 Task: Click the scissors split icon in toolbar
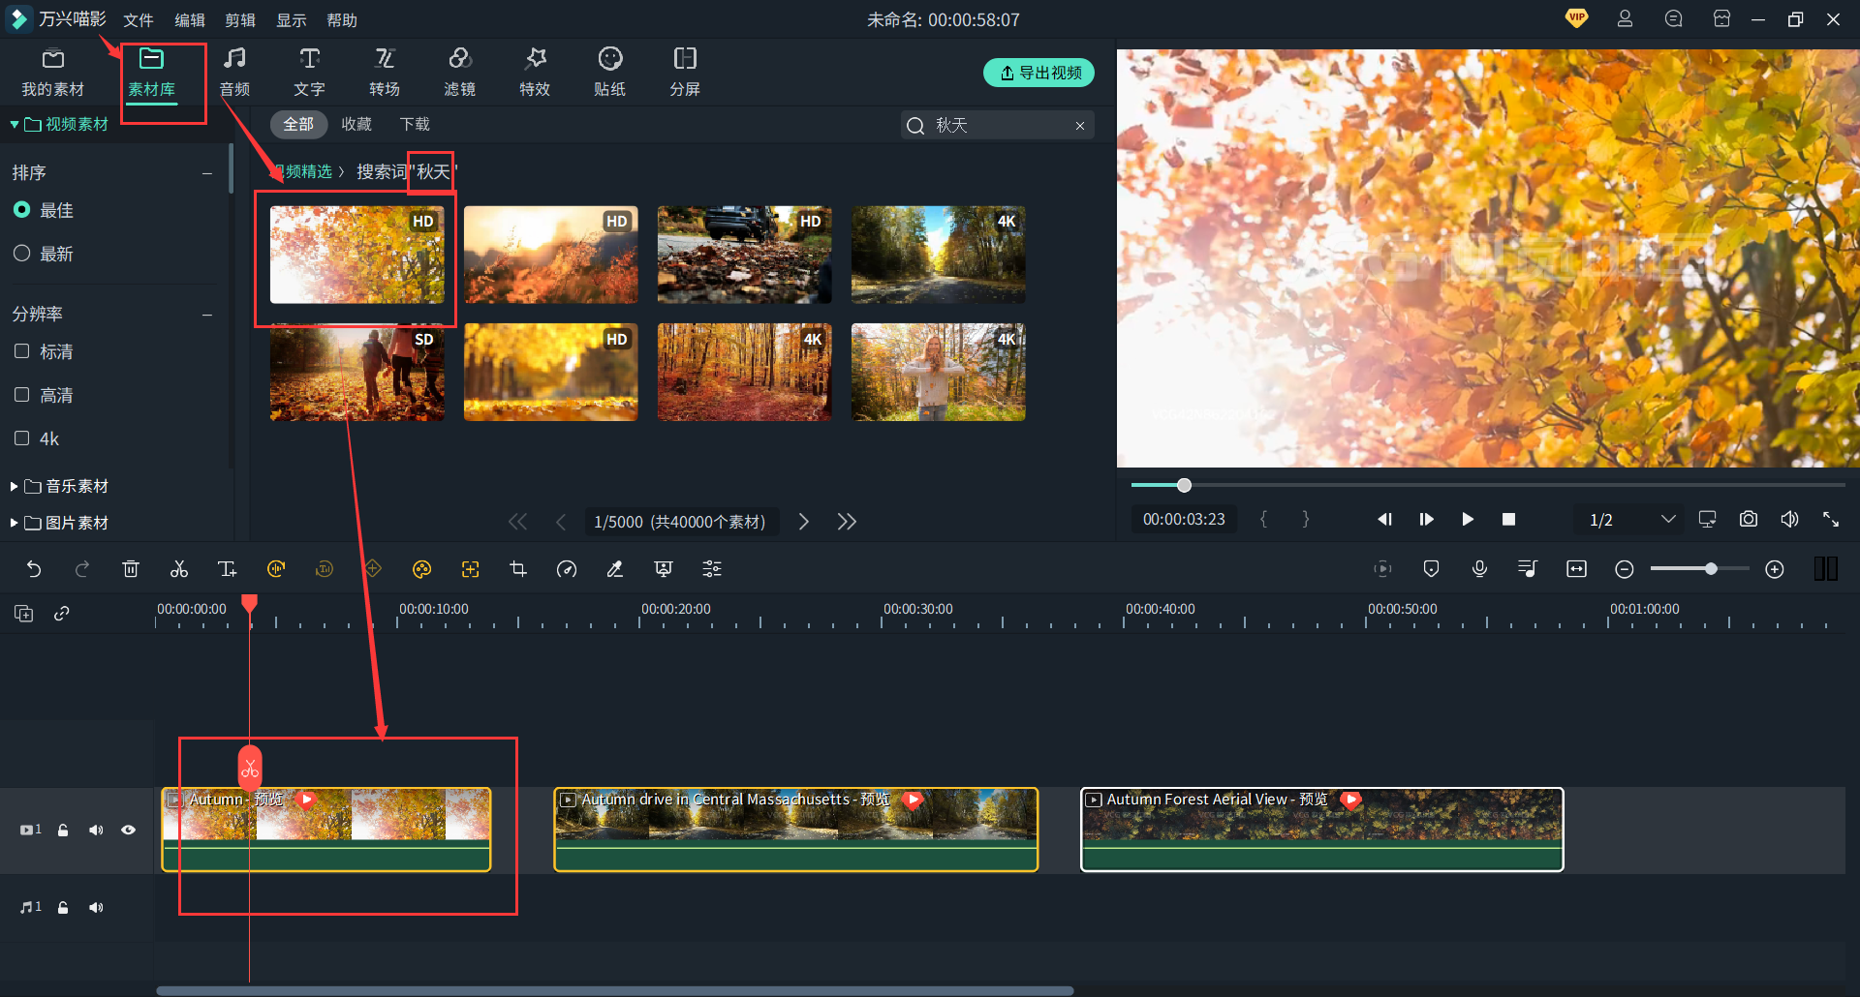[x=179, y=569]
